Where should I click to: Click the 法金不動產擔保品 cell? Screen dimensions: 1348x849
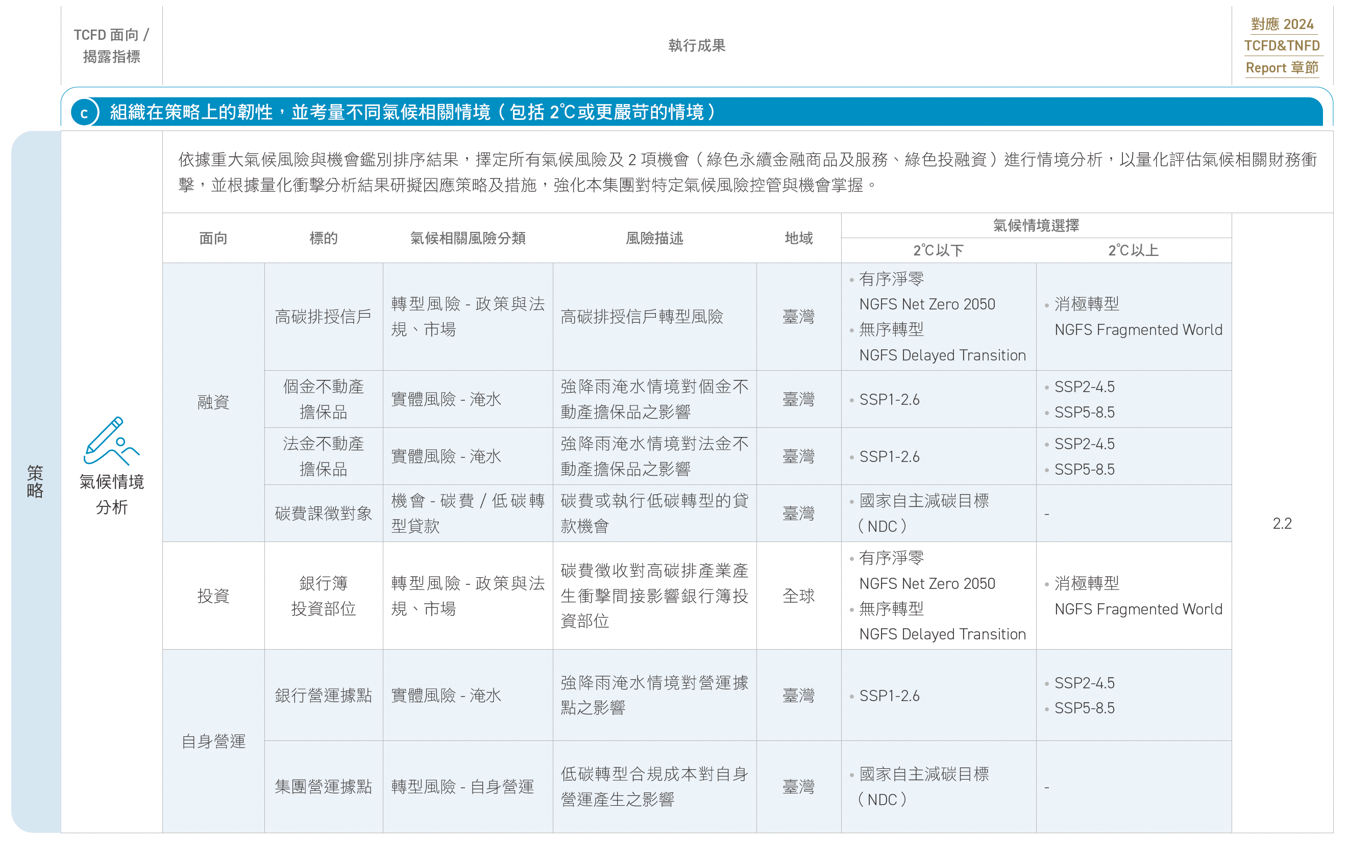[x=324, y=456]
